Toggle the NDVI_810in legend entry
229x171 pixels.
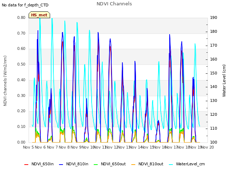coord(74,164)
